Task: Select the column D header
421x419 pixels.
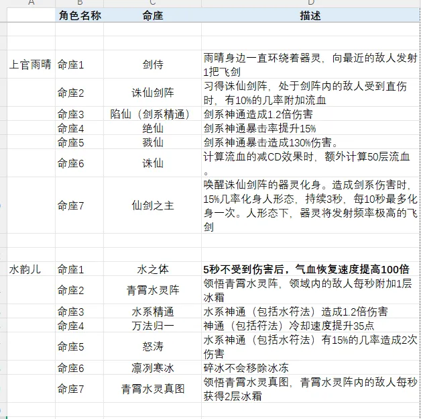Action: [x=310, y=3]
